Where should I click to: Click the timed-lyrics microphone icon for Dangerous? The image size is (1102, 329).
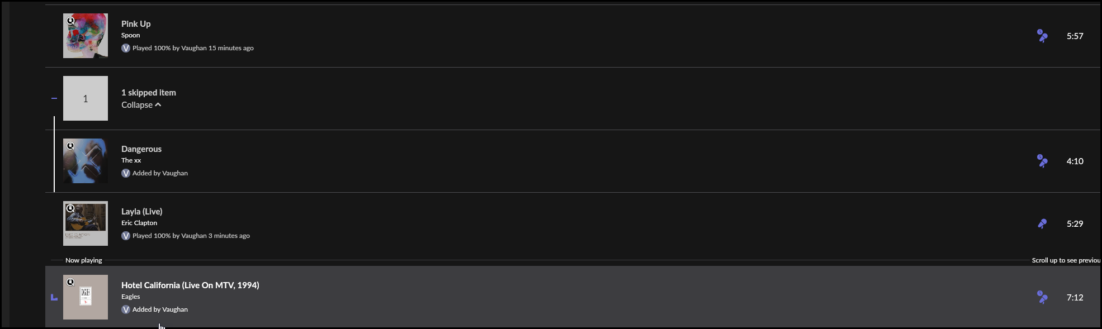click(1042, 161)
